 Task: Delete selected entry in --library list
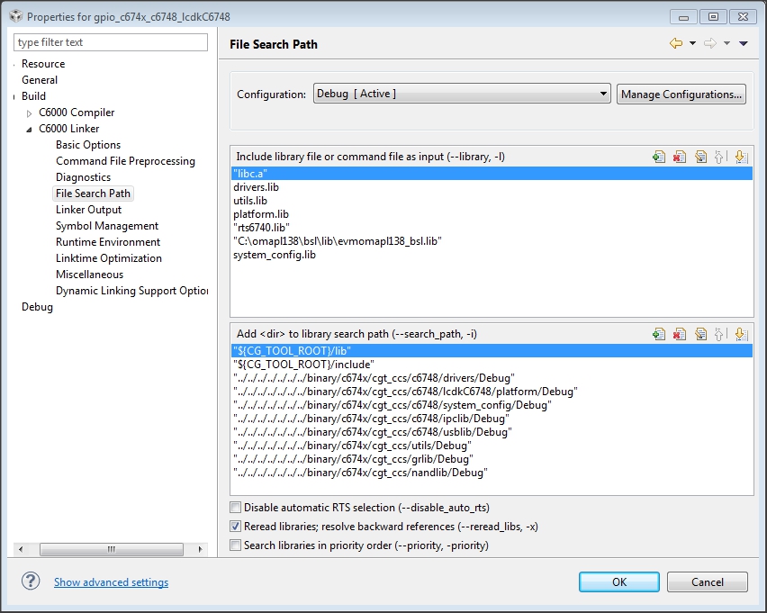click(680, 157)
